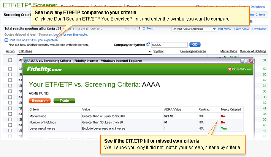
Task: Open the Edit View link
Action: [224, 29]
